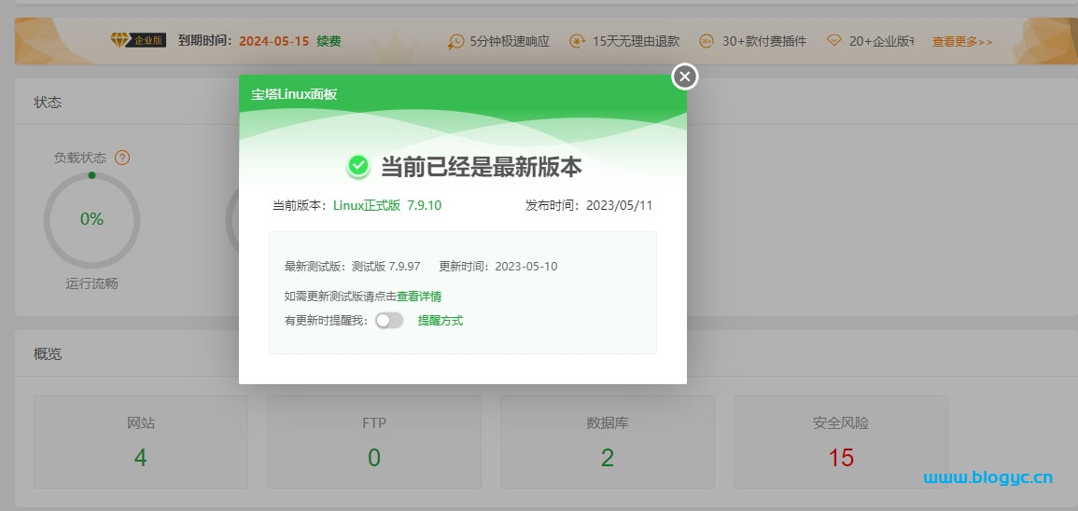Open the 数据库 overview card

tap(607, 442)
